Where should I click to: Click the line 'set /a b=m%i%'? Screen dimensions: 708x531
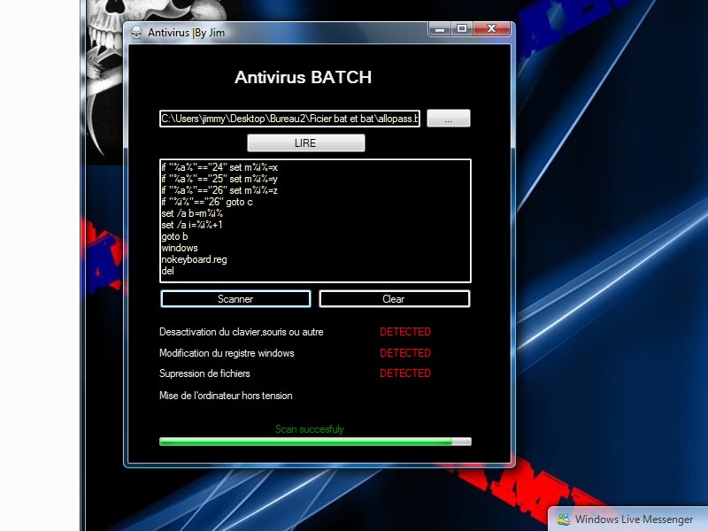coord(192,213)
